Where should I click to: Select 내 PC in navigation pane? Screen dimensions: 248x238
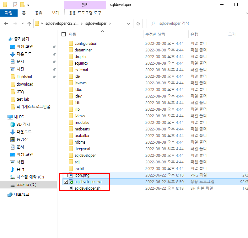[x=19, y=117]
